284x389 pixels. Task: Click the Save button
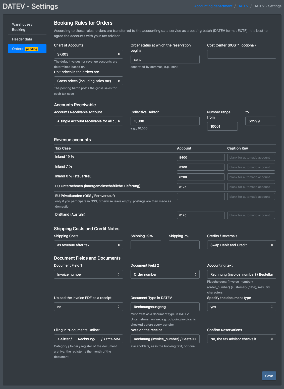pyautogui.click(x=269, y=376)
